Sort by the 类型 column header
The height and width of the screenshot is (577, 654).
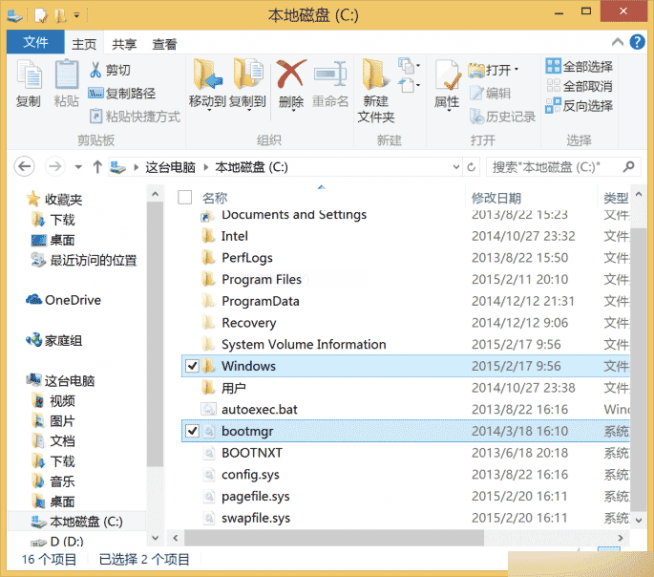(x=616, y=198)
